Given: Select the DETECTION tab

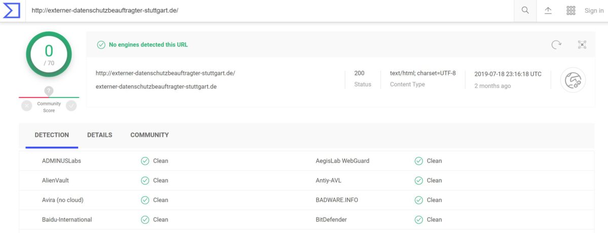Looking at the screenshot, I should (x=52, y=135).
